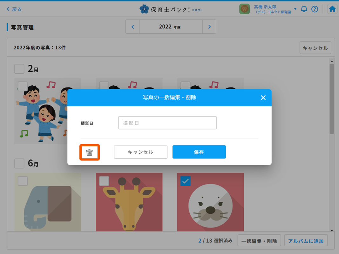This screenshot has height=254, width=339.
Task: Toggle the 6月 month checkbox
Action: coord(19,164)
